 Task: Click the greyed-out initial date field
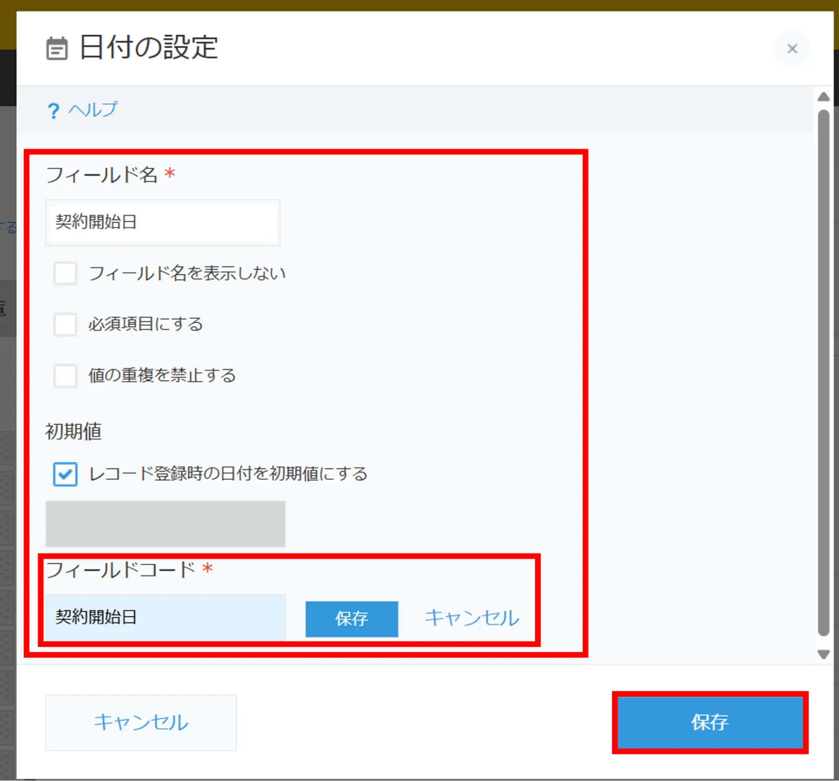point(165,524)
